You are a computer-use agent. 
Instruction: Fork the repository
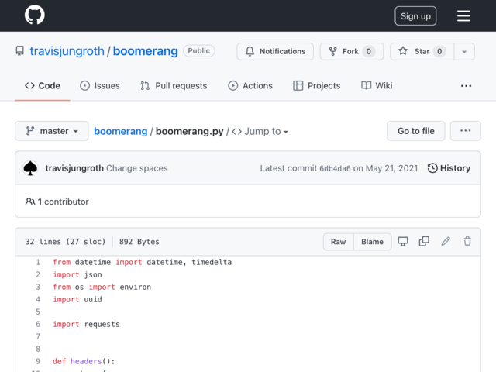point(351,51)
